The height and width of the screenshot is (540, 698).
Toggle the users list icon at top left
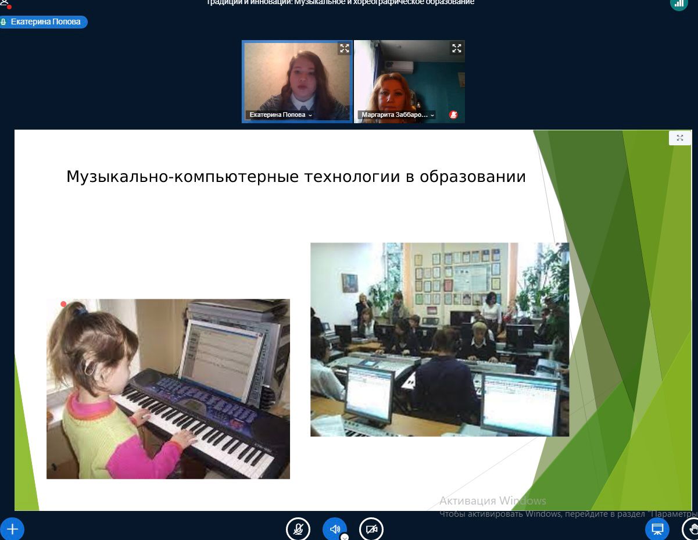point(5,3)
